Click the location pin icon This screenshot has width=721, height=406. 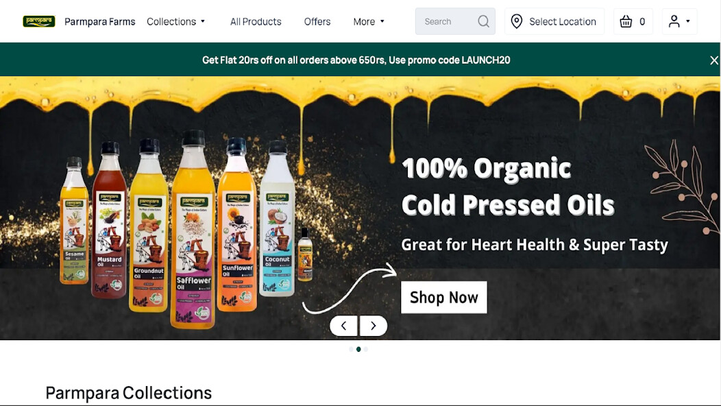pos(517,21)
